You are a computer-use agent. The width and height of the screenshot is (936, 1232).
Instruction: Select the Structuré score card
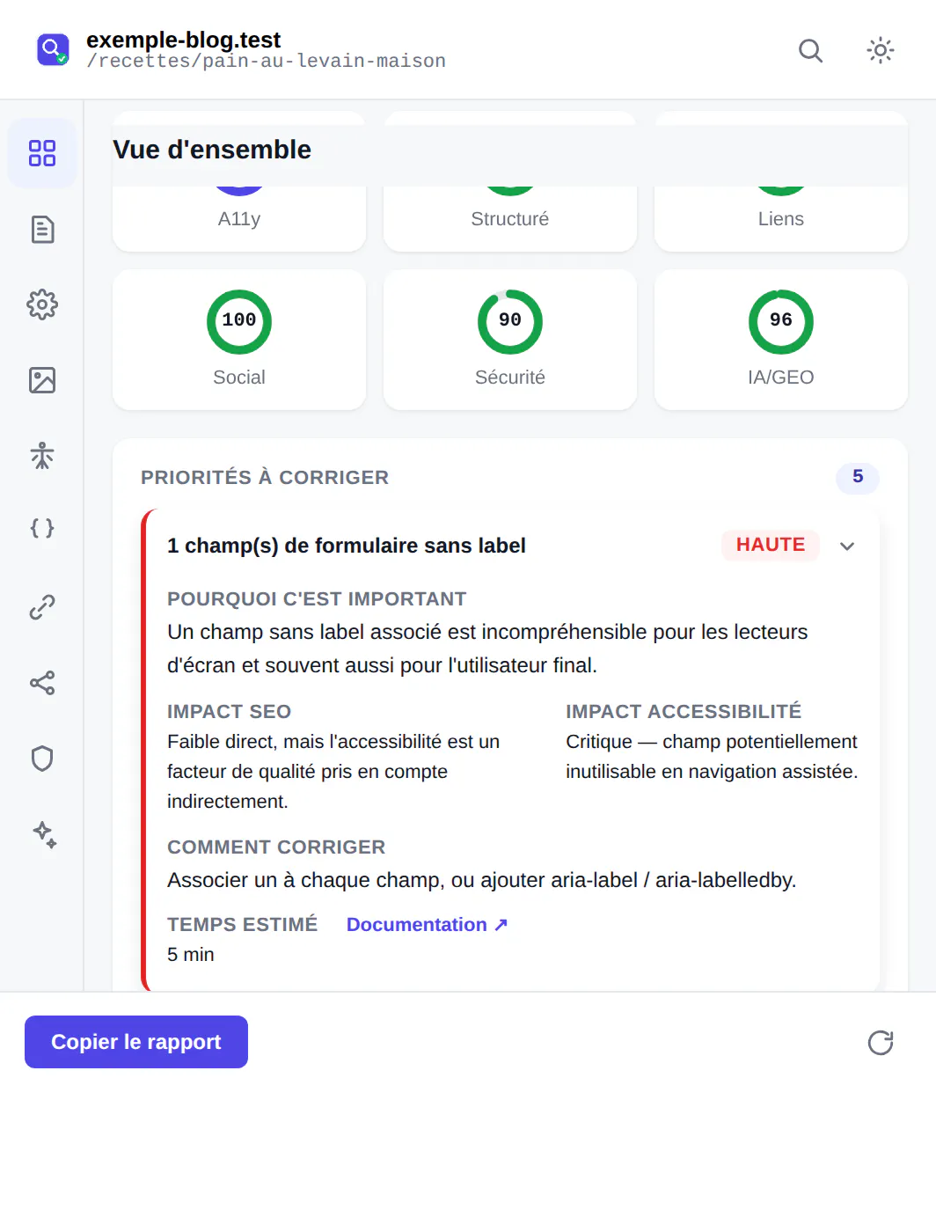(510, 218)
